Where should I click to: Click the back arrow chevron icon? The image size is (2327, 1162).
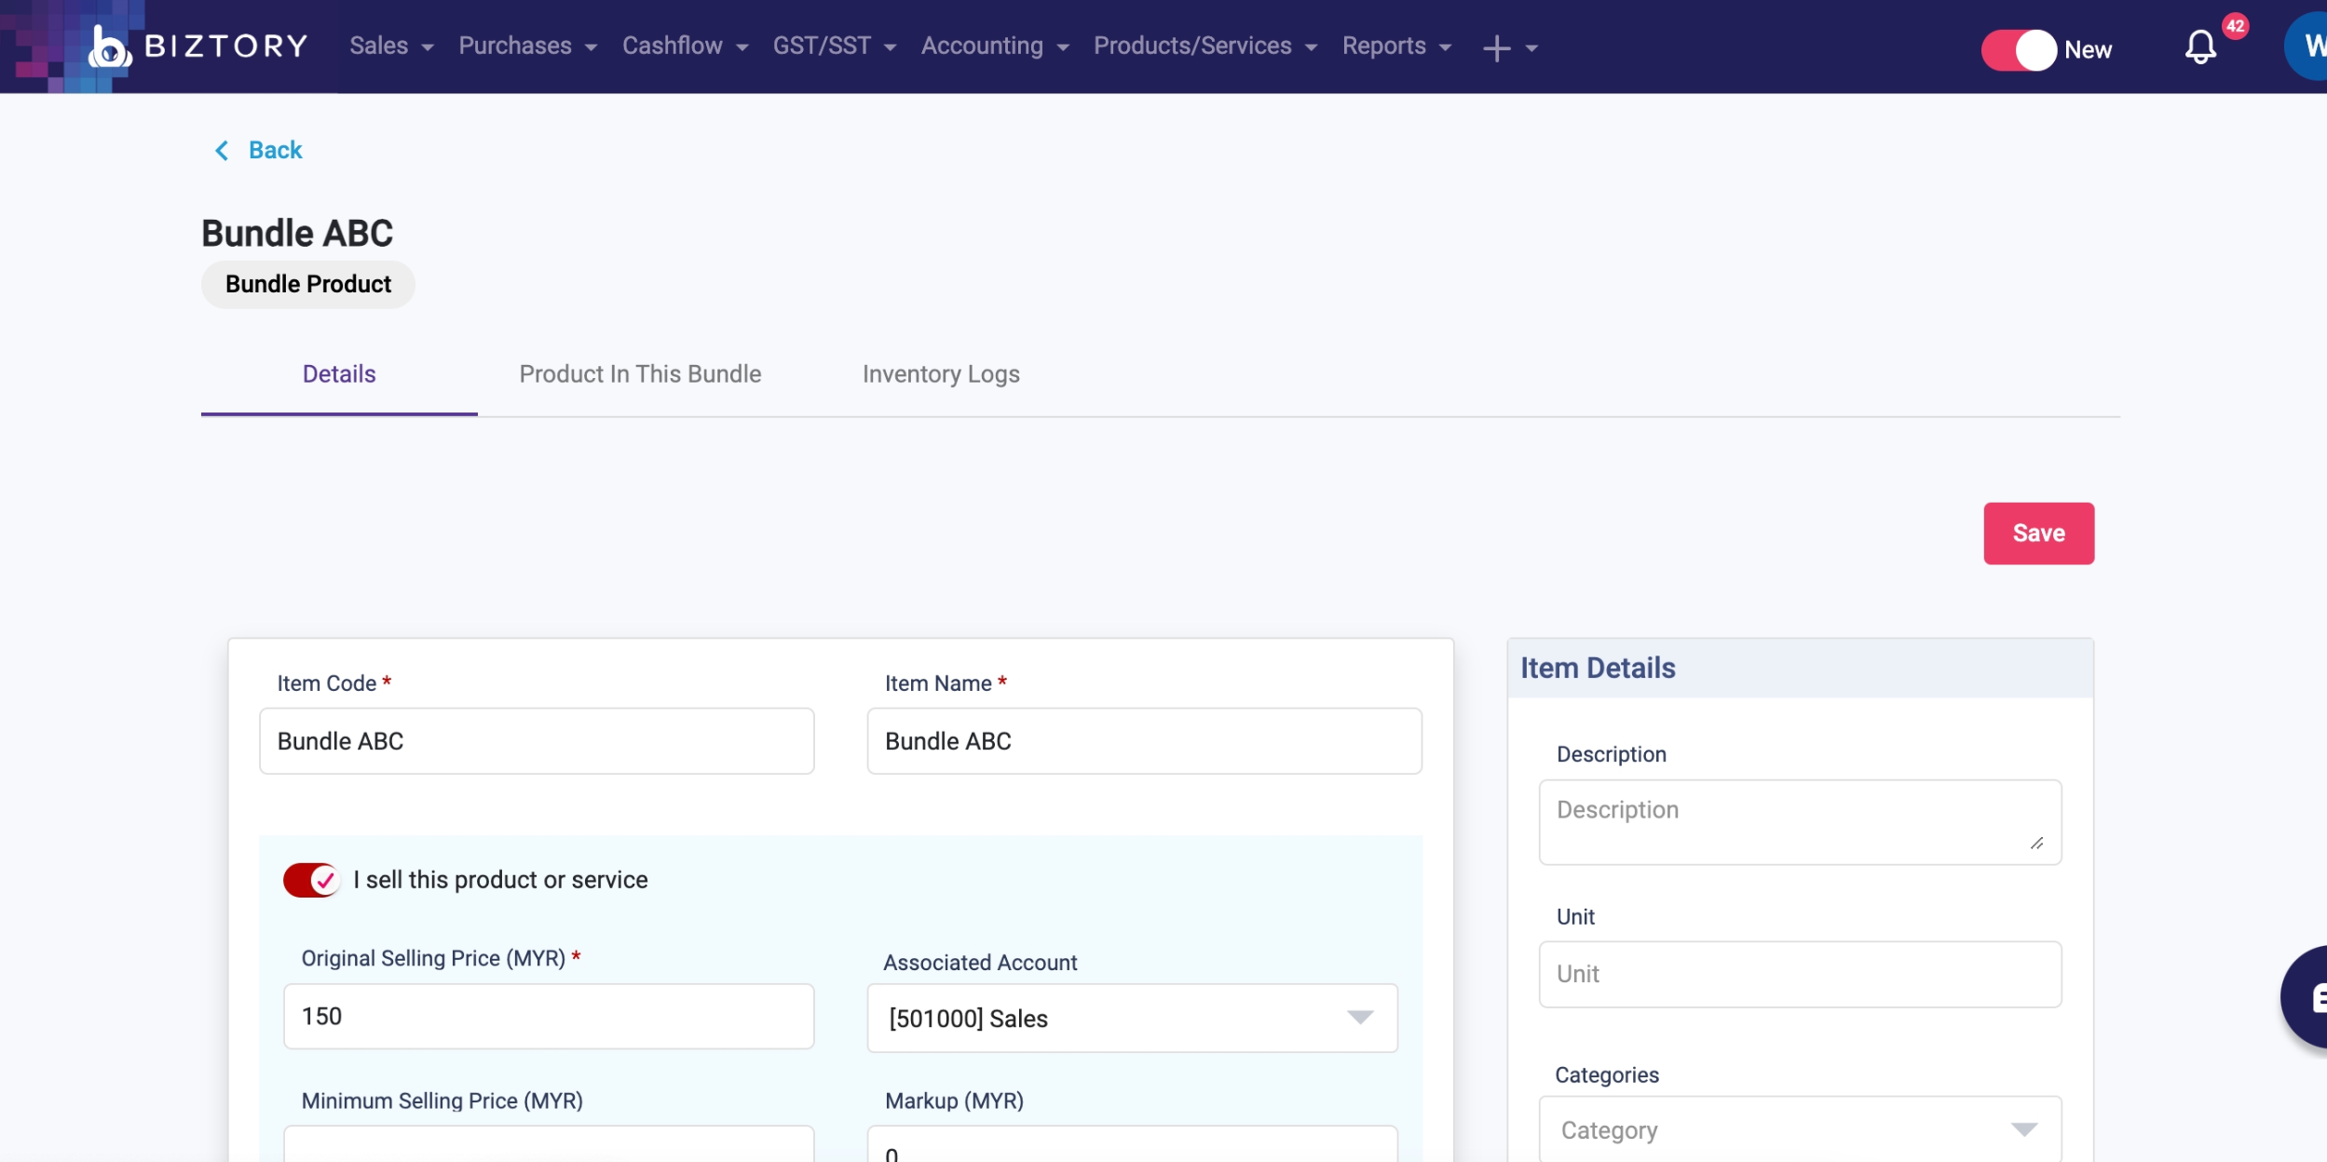[x=222, y=150]
